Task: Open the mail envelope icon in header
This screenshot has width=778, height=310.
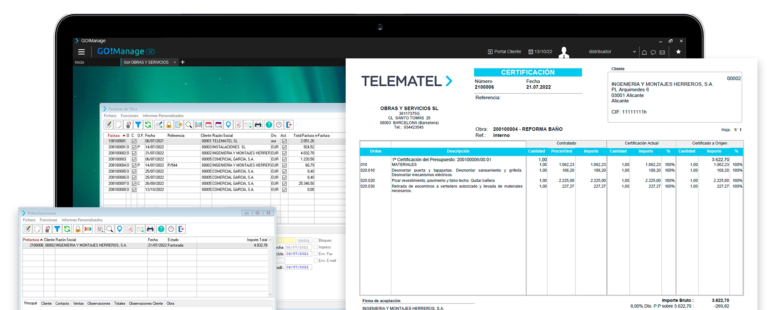Action: coord(662,52)
